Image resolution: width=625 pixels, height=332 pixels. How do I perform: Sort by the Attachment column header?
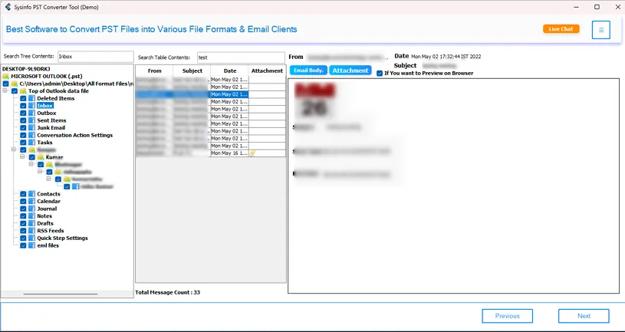pyautogui.click(x=267, y=71)
